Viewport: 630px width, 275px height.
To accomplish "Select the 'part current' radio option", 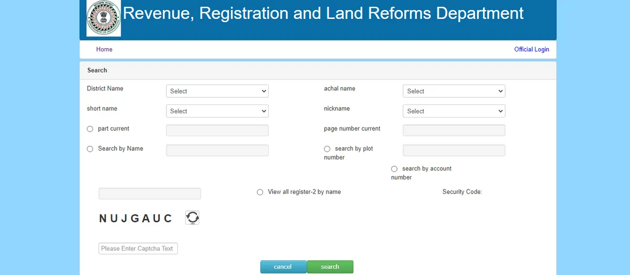I will pyautogui.click(x=90, y=129).
